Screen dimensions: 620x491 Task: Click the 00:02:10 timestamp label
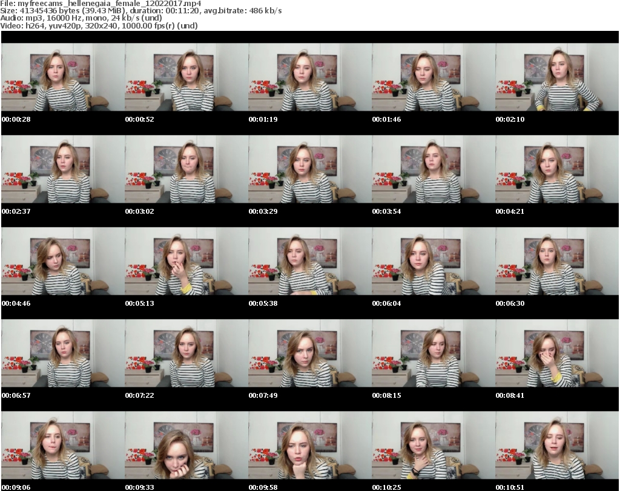point(510,119)
